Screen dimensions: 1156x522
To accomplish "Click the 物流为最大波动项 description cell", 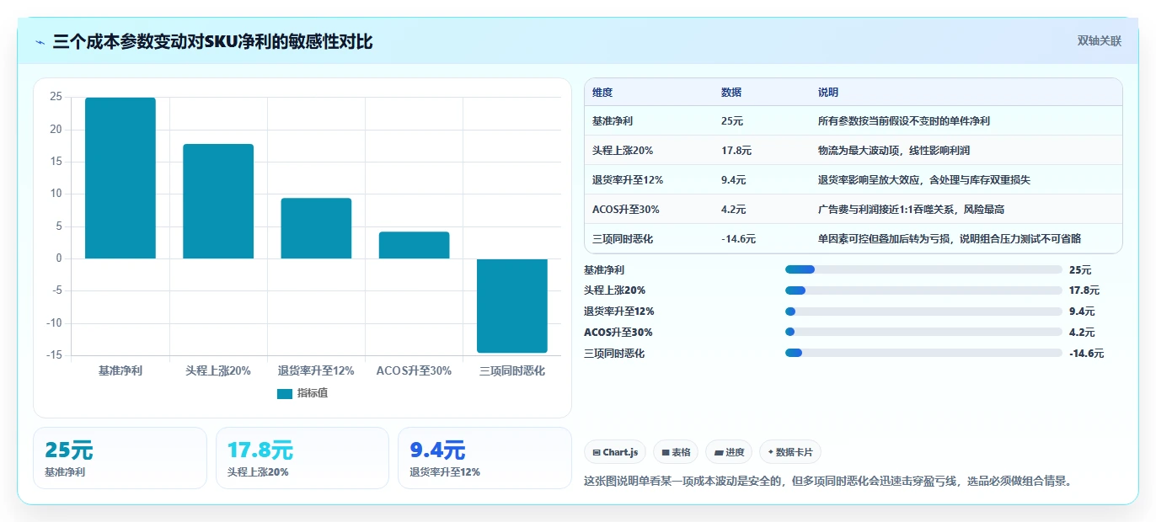I will (x=894, y=151).
